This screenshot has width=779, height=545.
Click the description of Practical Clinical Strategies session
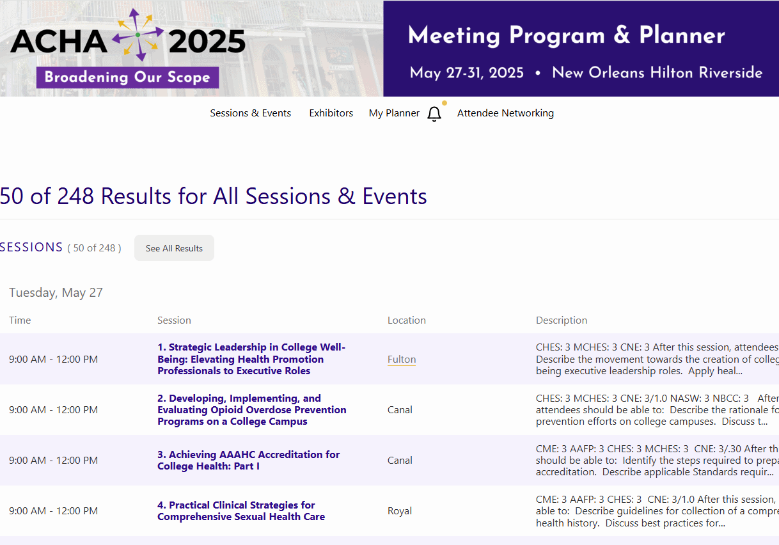(x=657, y=511)
